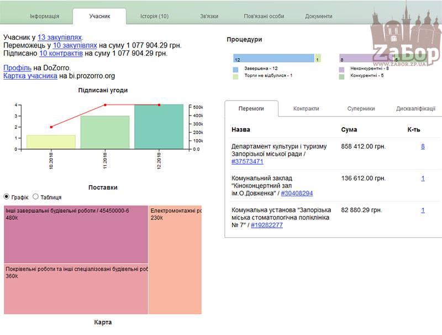Viewport: 442px width, 335px height.
Task: Open the Картка учасника link
Action: tap(30, 76)
